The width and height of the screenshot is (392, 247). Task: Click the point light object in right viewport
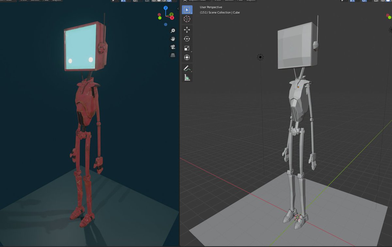[x=260, y=57]
